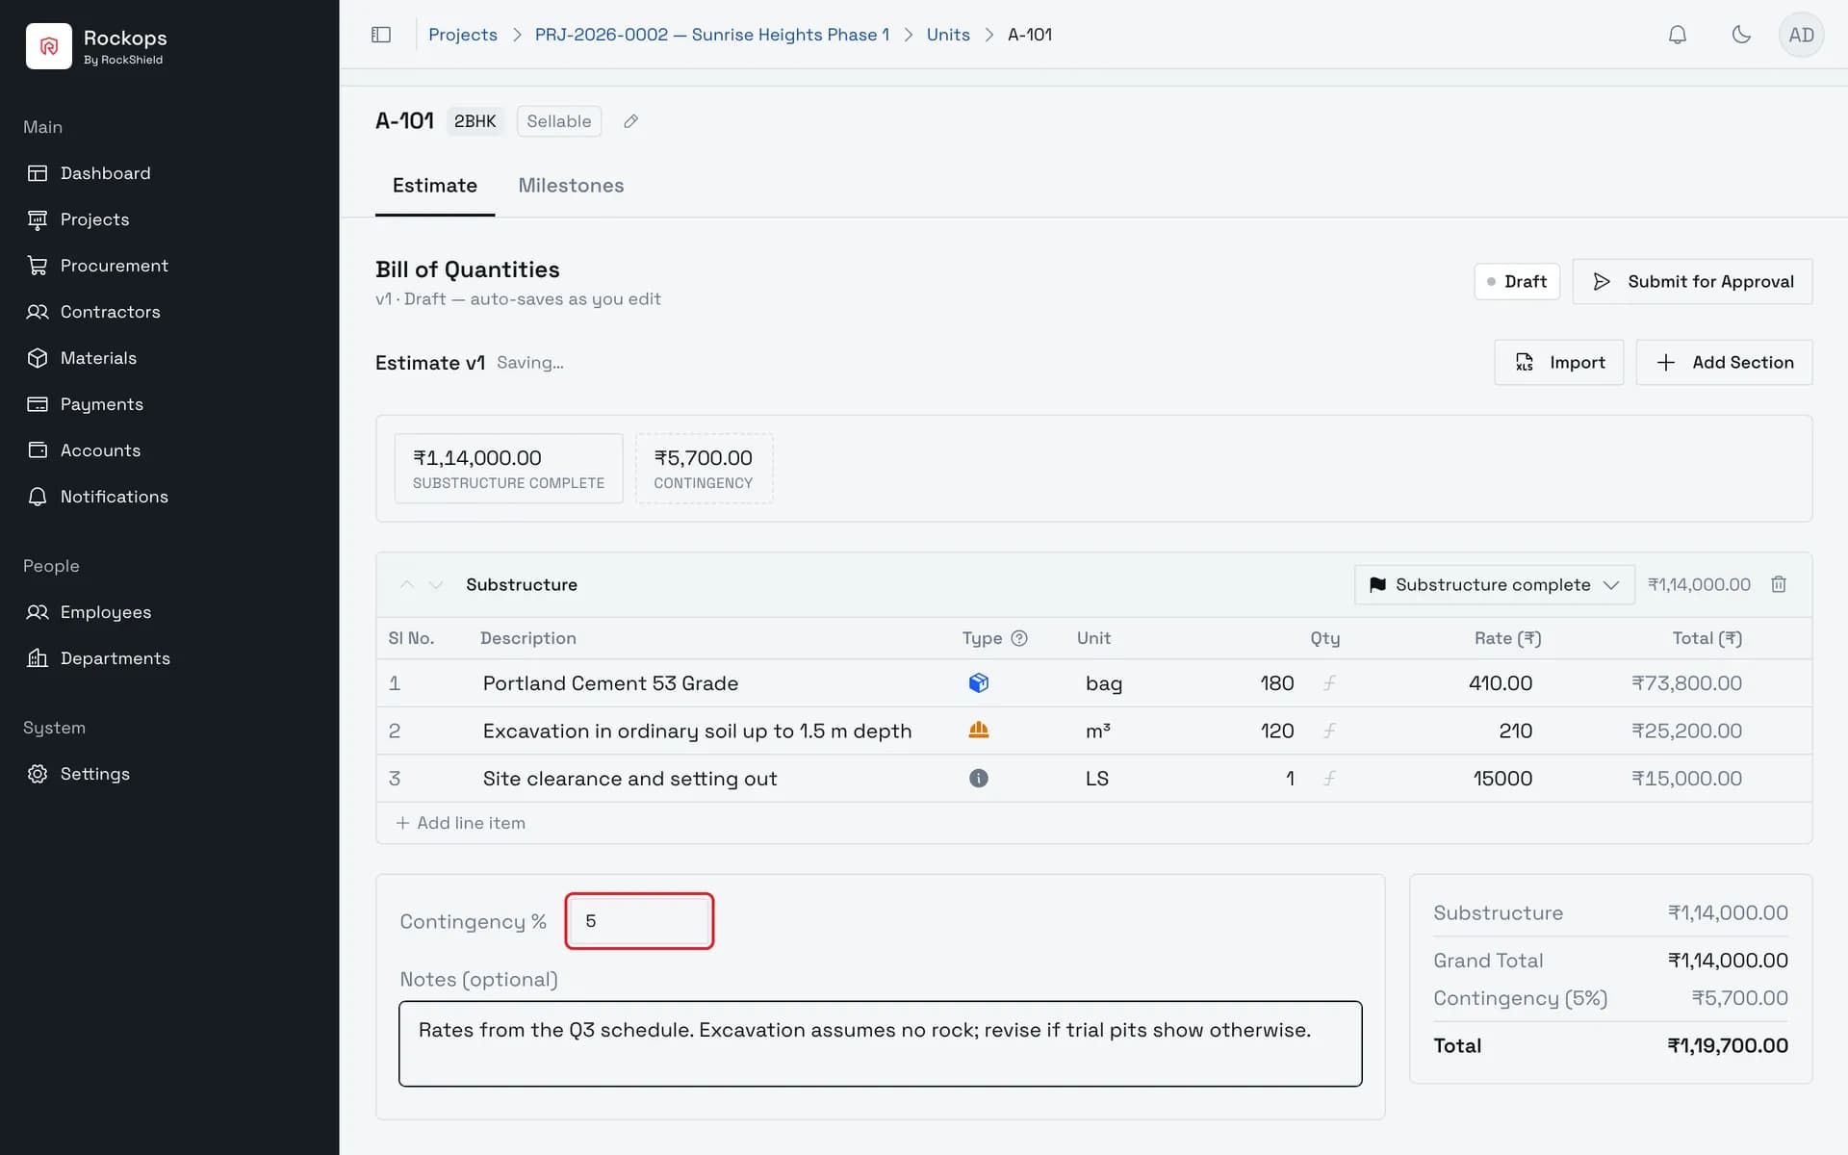Open the Units breadcrumb link
Screen dimensions: 1848x1155
point(948,35)
